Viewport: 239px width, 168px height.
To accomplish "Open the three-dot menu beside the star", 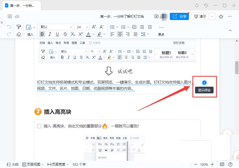I will (230, 16).
